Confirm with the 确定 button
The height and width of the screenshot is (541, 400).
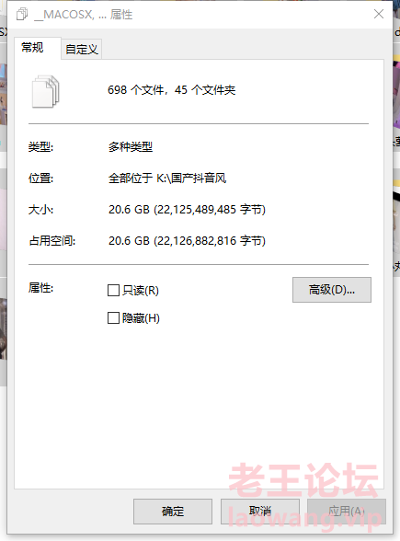click(x=173, y=512)
